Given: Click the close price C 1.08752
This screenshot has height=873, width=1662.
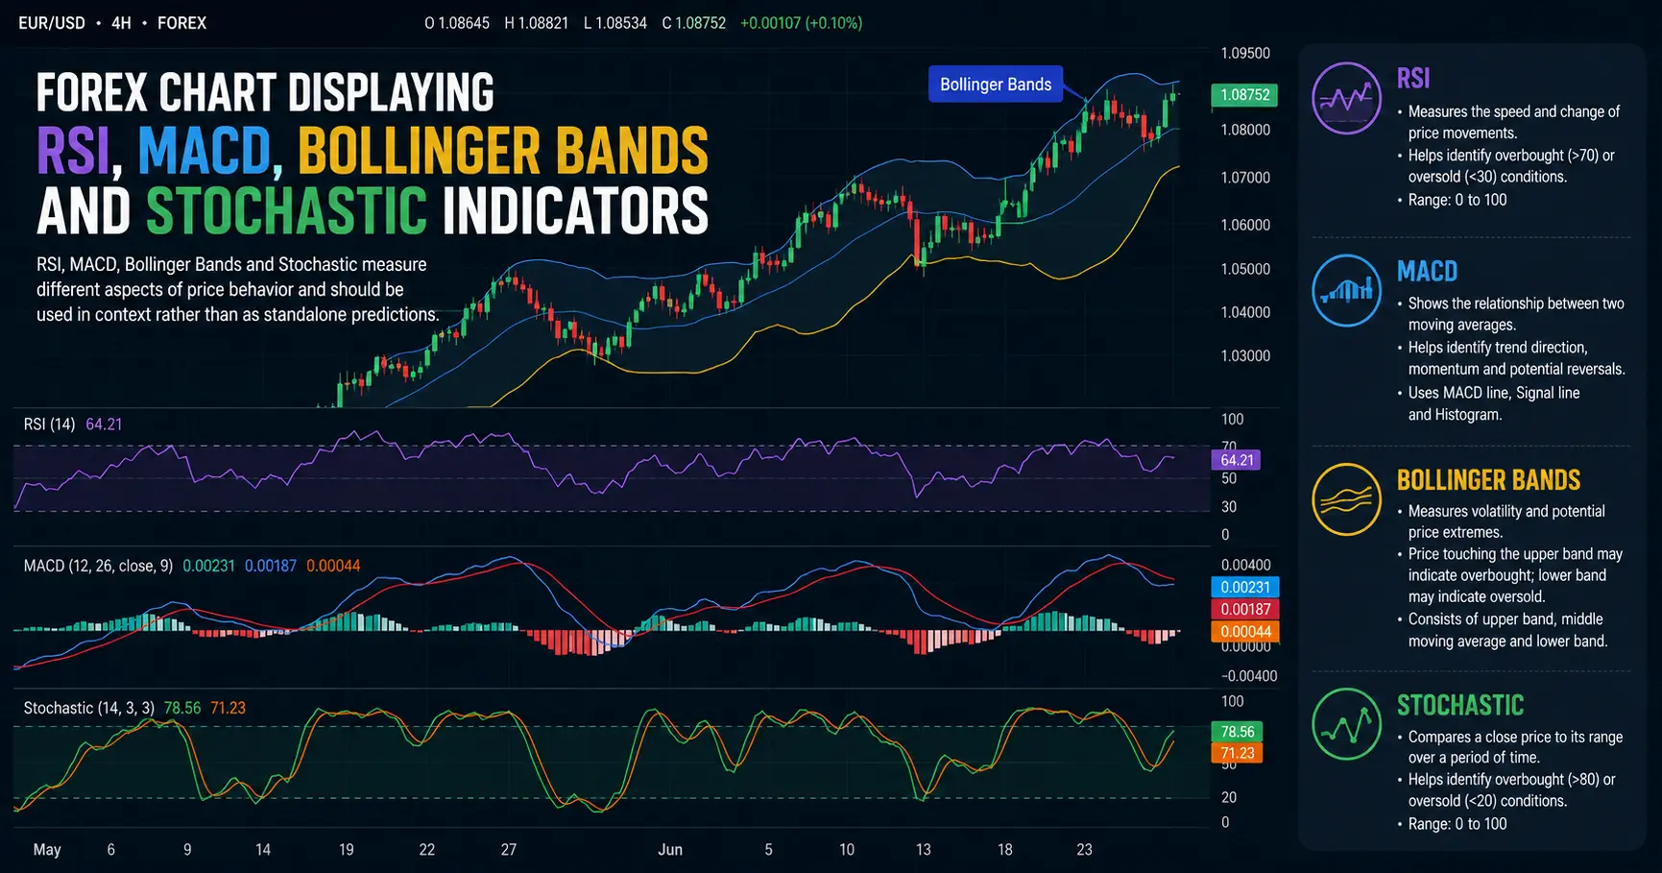Looking at the screenshot, I should tap(694, 23).
